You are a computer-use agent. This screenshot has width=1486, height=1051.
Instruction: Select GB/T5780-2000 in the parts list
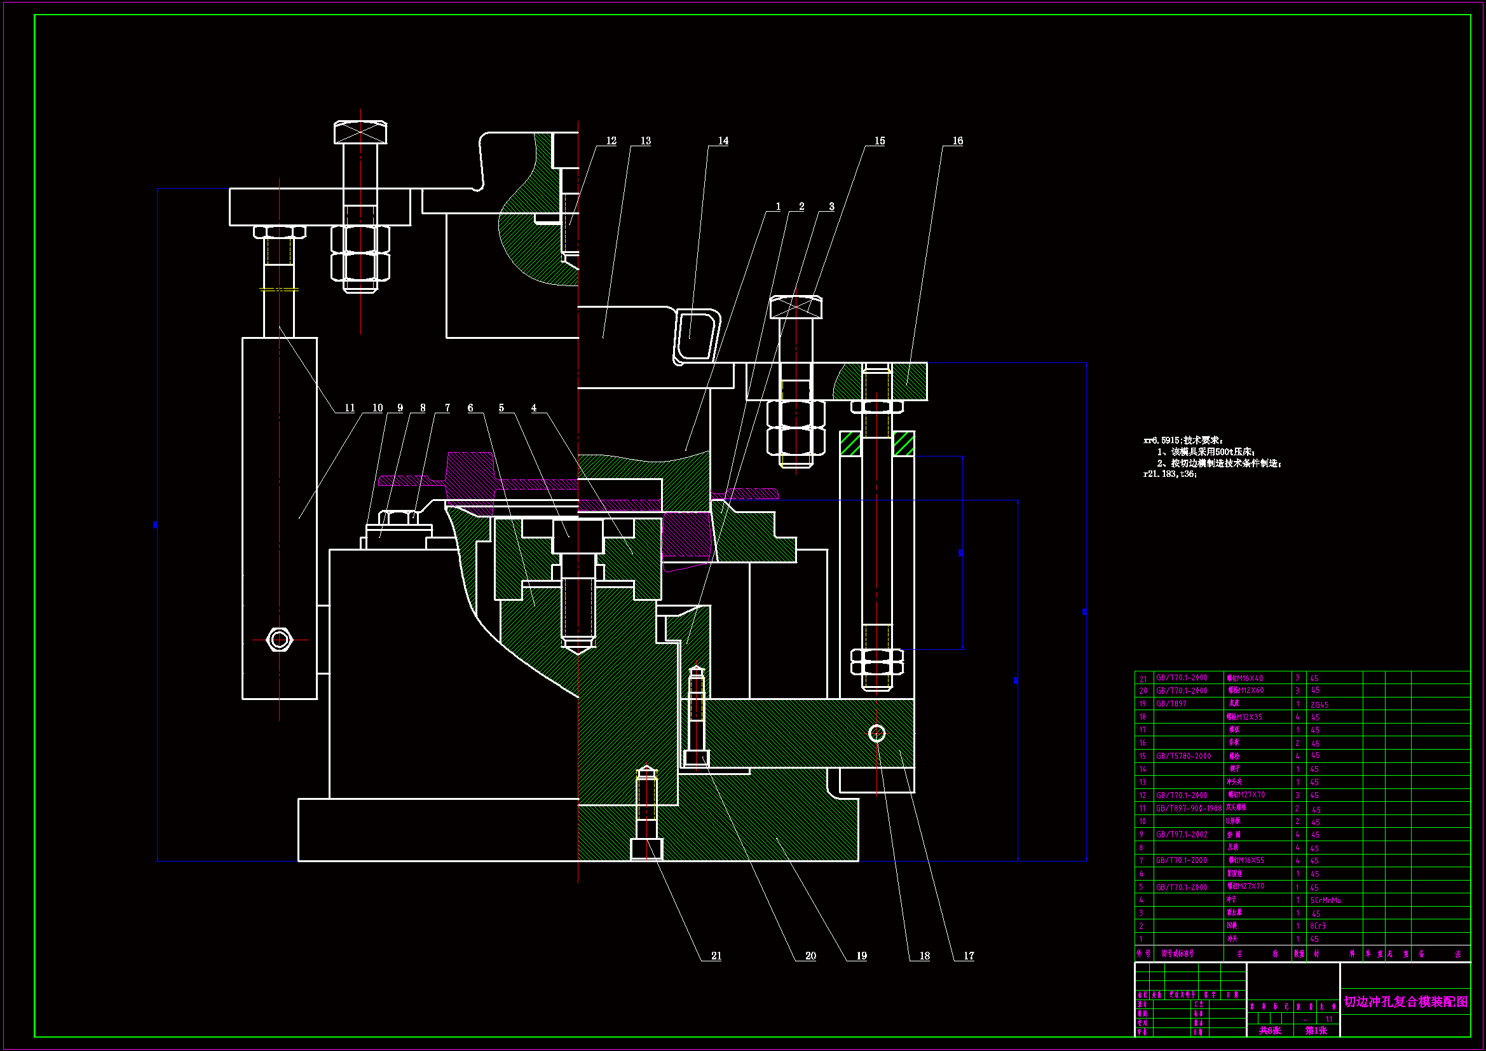[x=1183, y=756]
